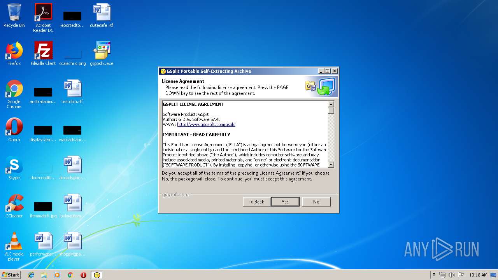Viewport: 498px width, 280px height.
Task: Open Action Center flag icon
Action: 461,275
